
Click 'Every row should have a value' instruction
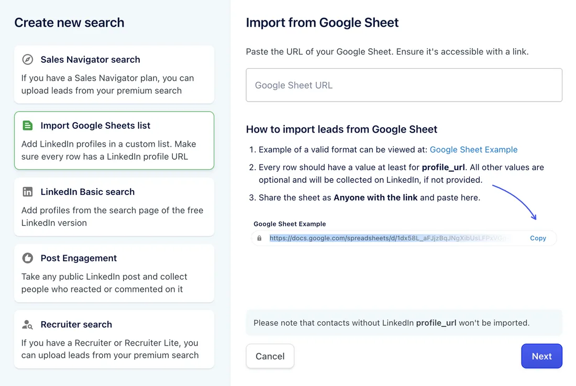click(401, 173)
